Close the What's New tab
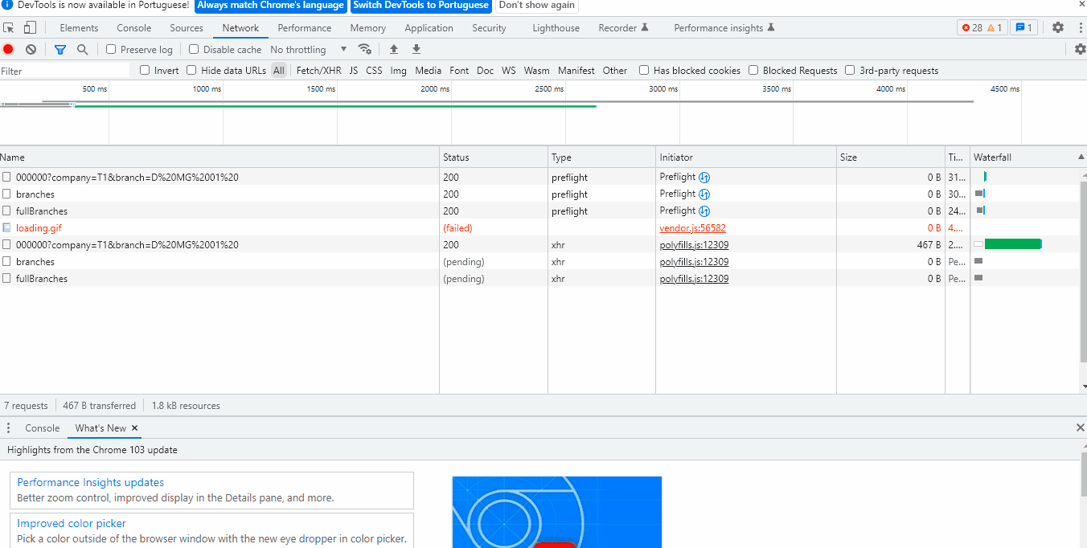Screen dimensions: 1087x548 [x=134, y=428]
